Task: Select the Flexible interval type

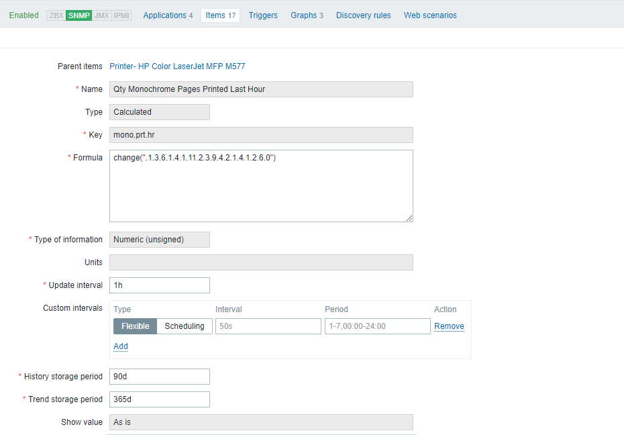Action: (135, 326)
